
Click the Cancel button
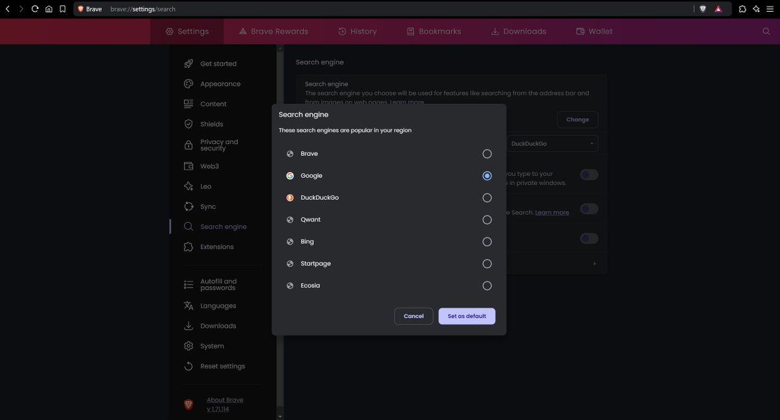tap(413, 316)
